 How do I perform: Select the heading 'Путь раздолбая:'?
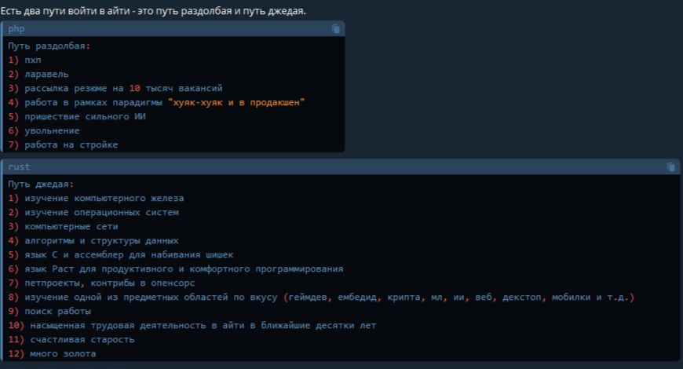[x=49, y=46]
